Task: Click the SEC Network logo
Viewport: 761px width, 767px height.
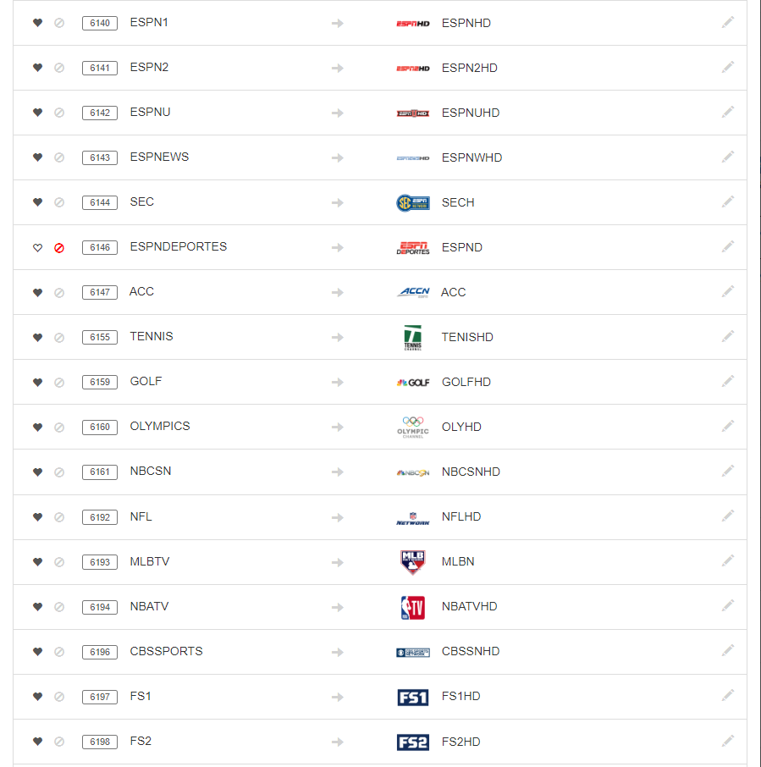Action: (413, 202)
